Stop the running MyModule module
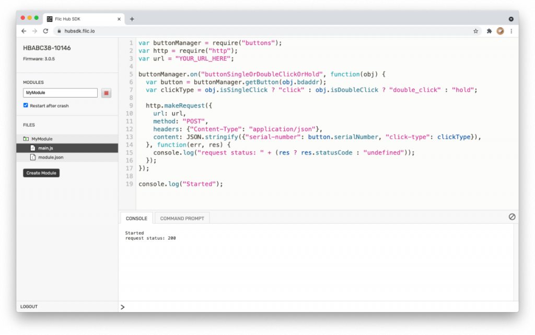 pyautogui.click(x=106, y=93)
